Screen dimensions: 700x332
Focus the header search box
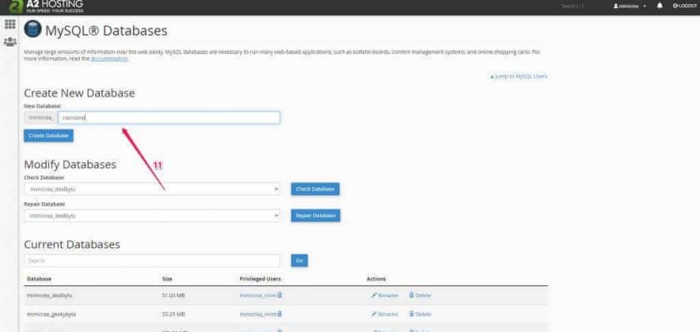click(572, 6)
